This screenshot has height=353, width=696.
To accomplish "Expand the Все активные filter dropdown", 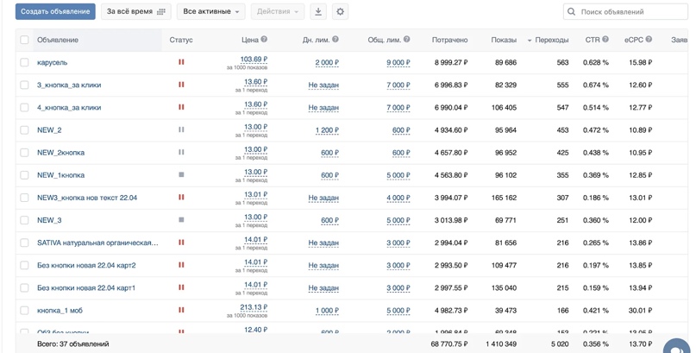I will point(210,12).
